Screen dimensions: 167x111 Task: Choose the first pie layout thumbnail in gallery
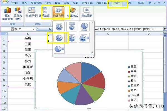tap(59, 27)
